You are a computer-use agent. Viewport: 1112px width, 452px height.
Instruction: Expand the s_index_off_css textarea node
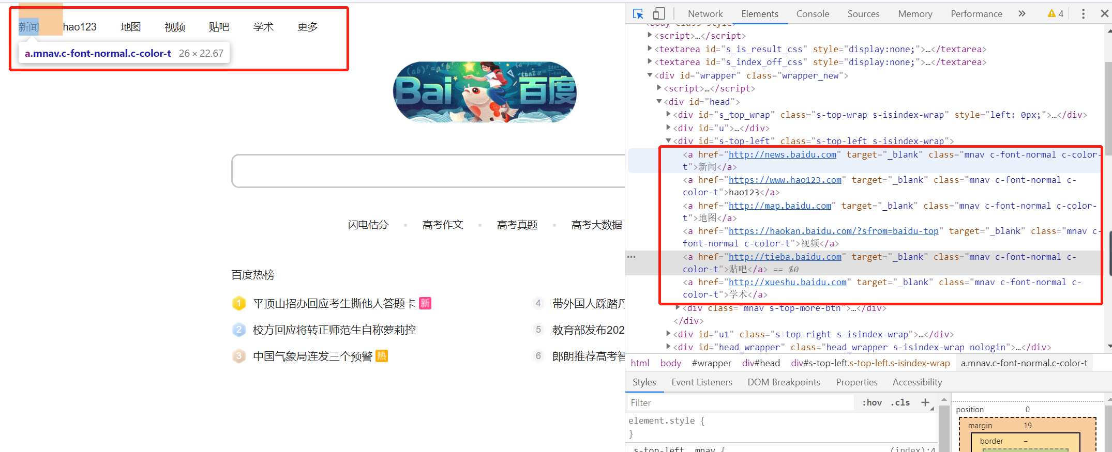point(650,61)
